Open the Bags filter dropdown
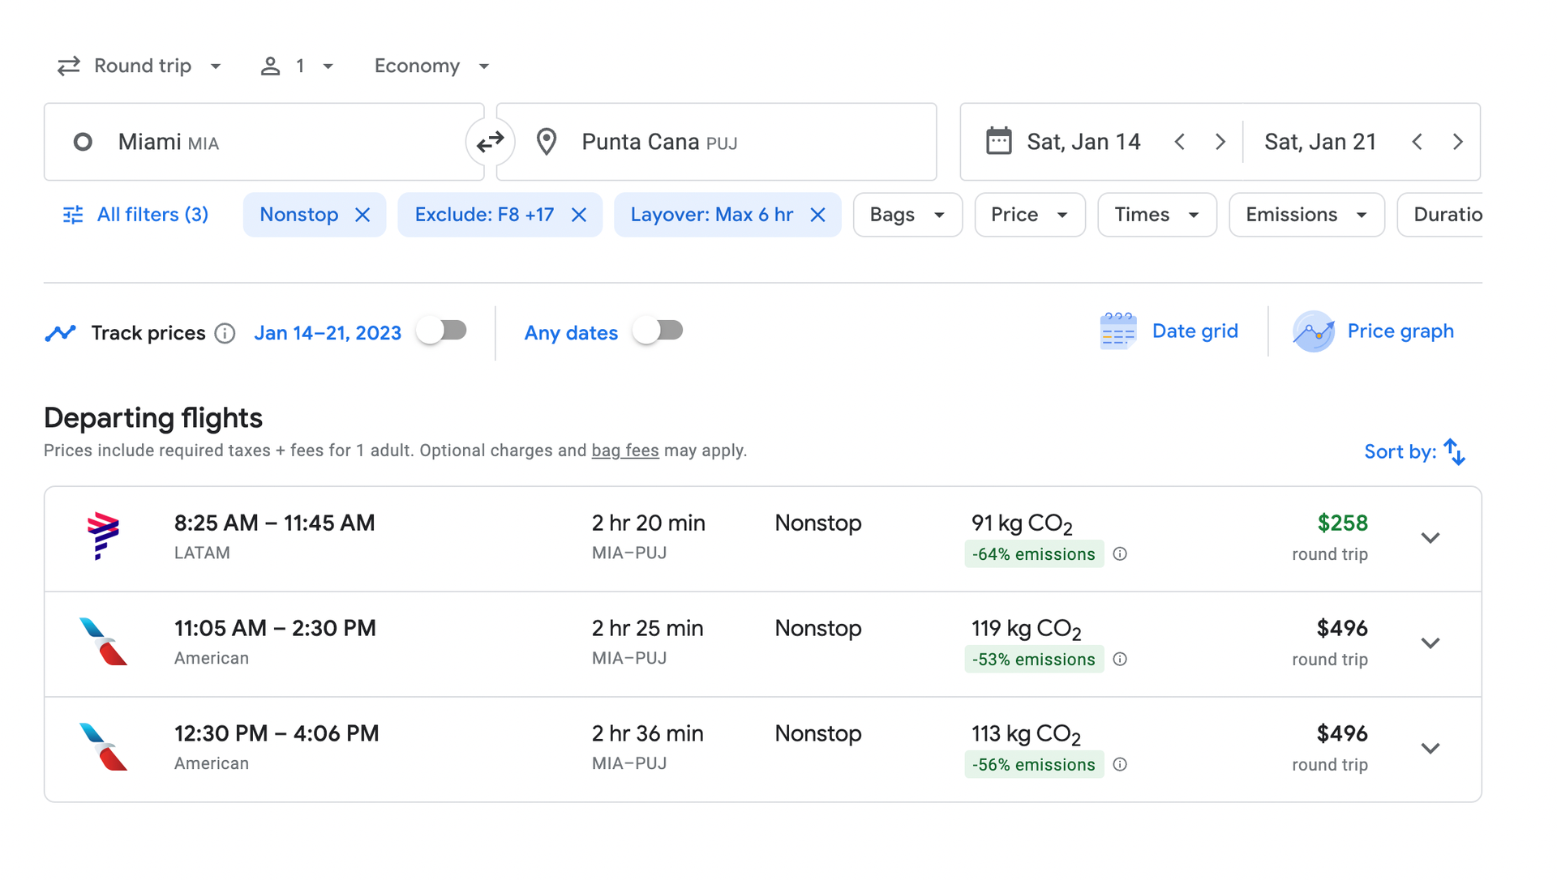This screenshot has width=1557, height=880. click(x=907, y=214)
